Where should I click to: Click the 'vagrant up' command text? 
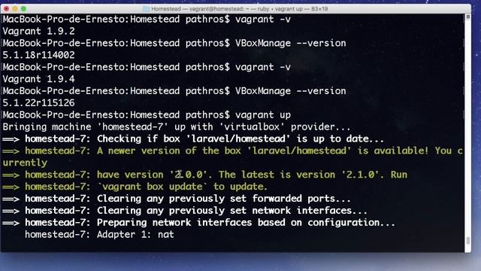(x=263, y=115)
